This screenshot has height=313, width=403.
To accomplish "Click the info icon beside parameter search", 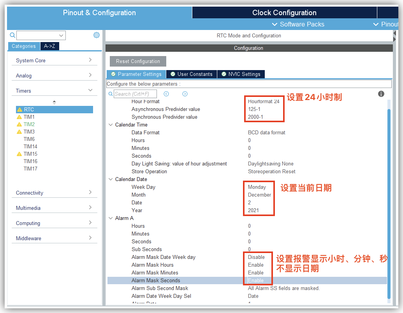I will (x=381, y=94).
